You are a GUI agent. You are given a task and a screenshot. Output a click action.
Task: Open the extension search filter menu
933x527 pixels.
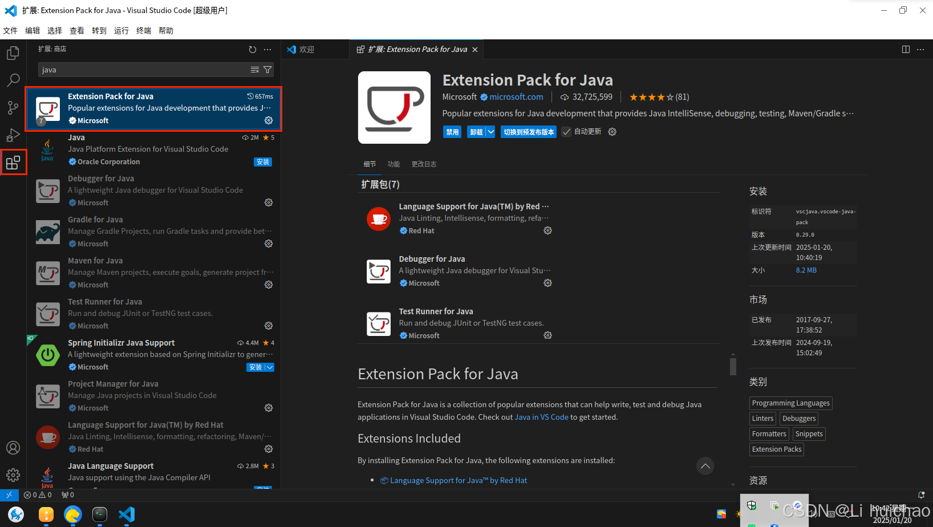pos(267,70)
